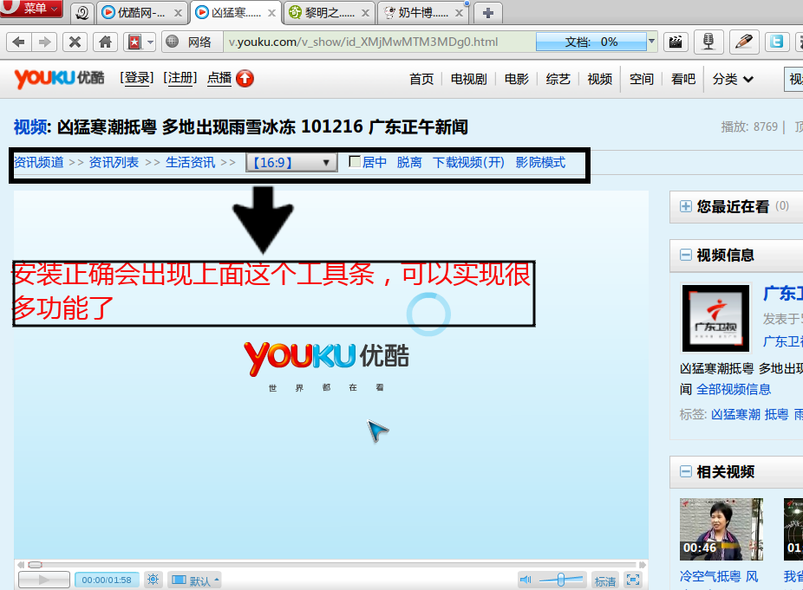Open the 电视剧 navigation item
The height and width of the screenshot is (590, 803).
(x=468, y=79)
